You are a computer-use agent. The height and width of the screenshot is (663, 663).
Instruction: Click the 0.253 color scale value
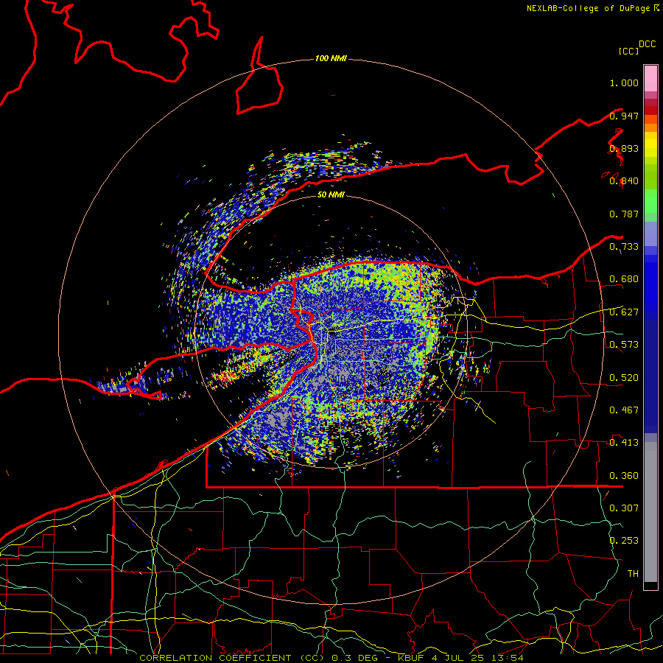(x=624, y=541)
